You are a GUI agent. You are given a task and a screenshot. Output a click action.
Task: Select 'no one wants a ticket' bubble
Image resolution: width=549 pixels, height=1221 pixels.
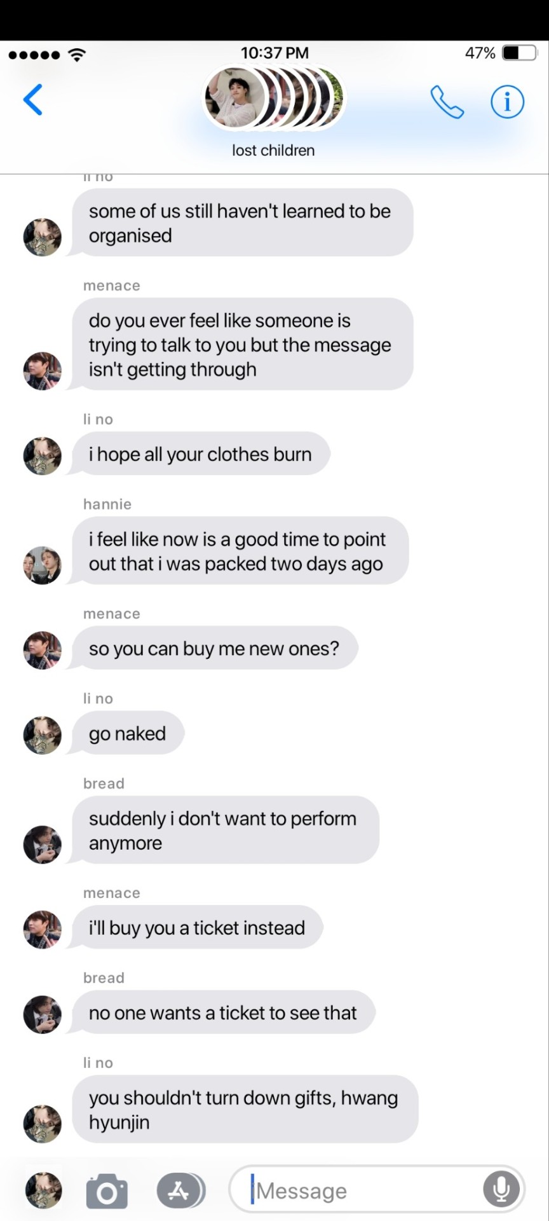(222, 1012)
